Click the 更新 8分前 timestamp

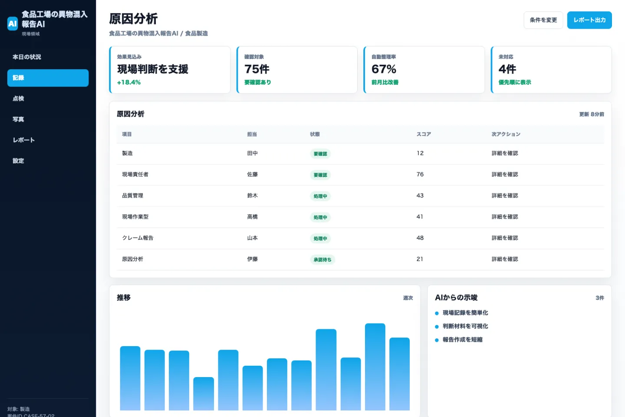591,114
